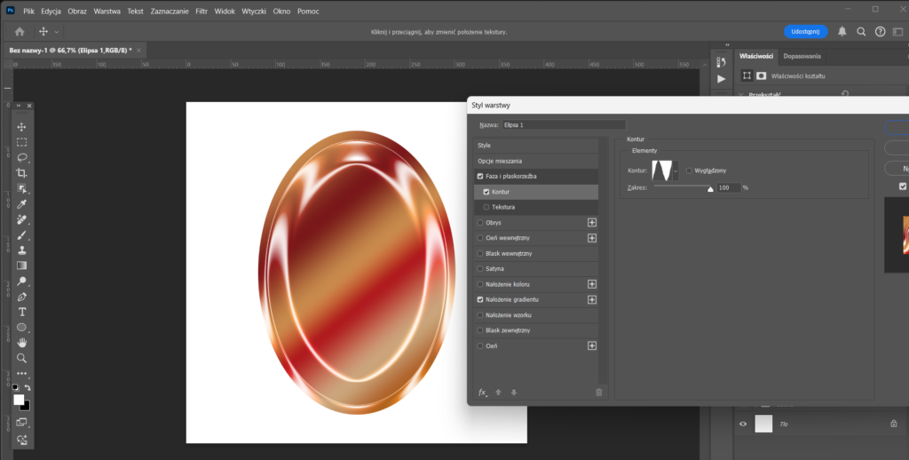Viewport: 909px width, 460px height.
Task: Select the Eyedropper tool
Action: pyautogui.click(x=21, y=204)
